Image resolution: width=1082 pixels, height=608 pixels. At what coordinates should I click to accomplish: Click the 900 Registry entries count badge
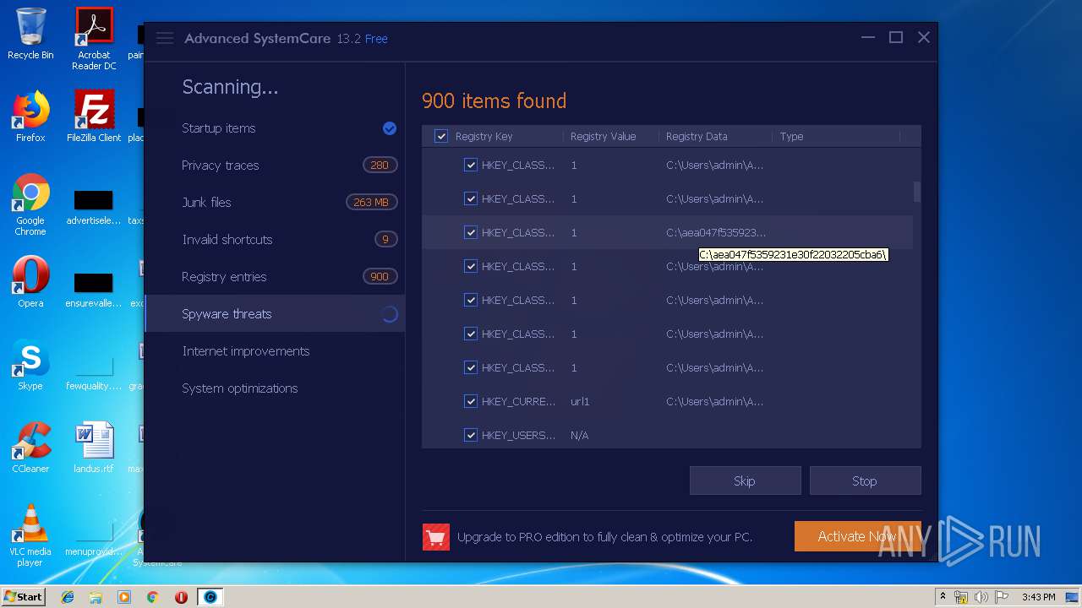[x=380, y=277]
